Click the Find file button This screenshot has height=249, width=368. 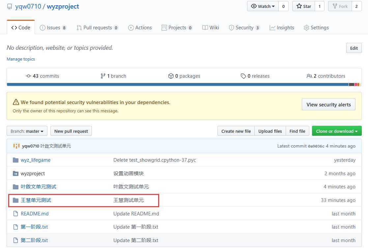click(297, 131)
